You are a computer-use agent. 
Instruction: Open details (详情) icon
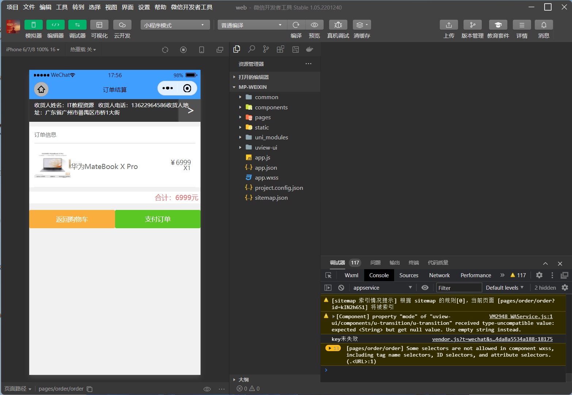coord(522,25)
